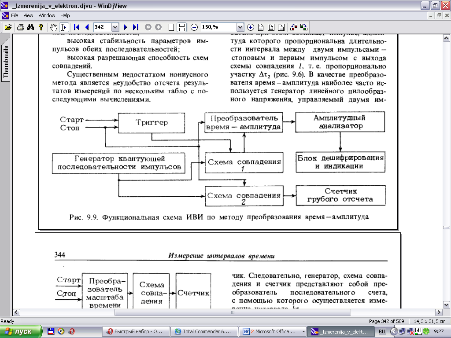The image size is (451, 338).
Task: Print the document with the printer icon
Action: pos(20,27)
